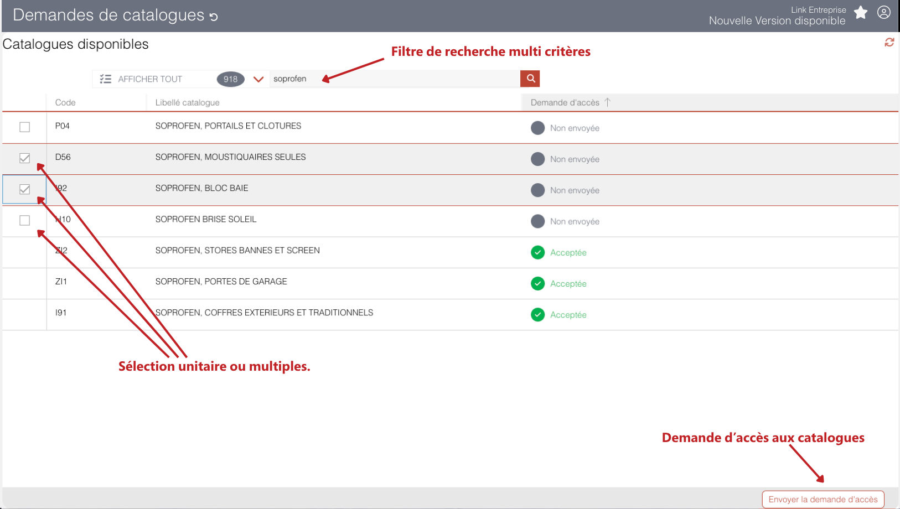This screenshot has height=509, width=900.
Task: Click Envoyer la demande d'accès button
Action: point(823,500)
